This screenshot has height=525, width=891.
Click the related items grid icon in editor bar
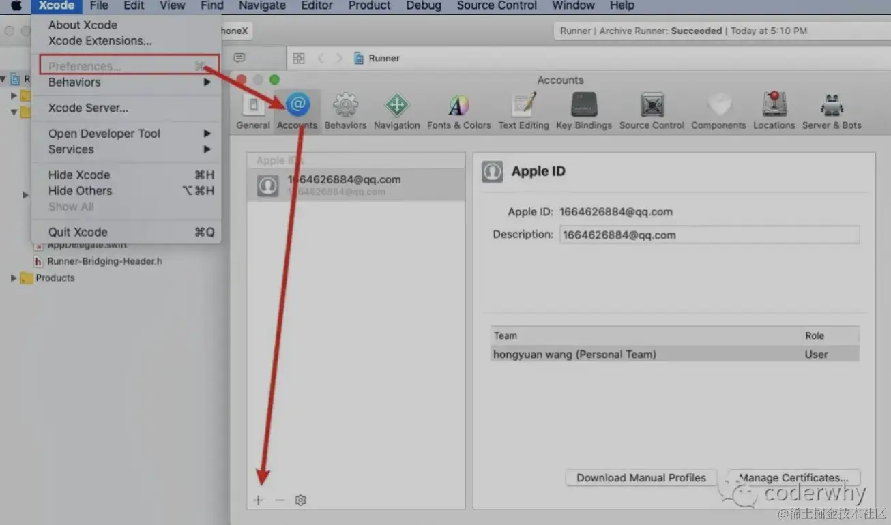[x=299, y=59]
